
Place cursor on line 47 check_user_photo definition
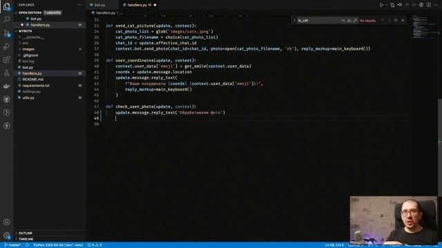click(x=151, y=107)
